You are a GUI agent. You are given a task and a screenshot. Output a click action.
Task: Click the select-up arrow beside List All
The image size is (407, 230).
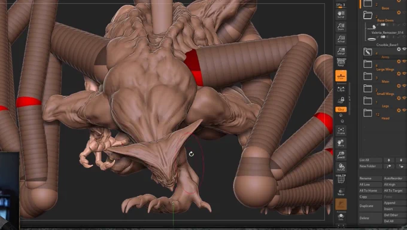(388, 160)
